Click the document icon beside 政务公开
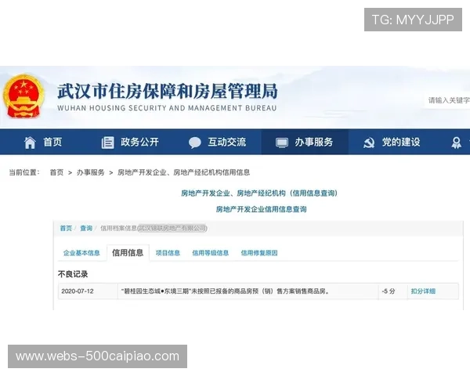470x376 pixels. (107, 143)
